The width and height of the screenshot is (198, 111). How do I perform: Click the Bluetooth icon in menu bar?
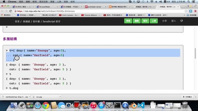tap(147, 2)
